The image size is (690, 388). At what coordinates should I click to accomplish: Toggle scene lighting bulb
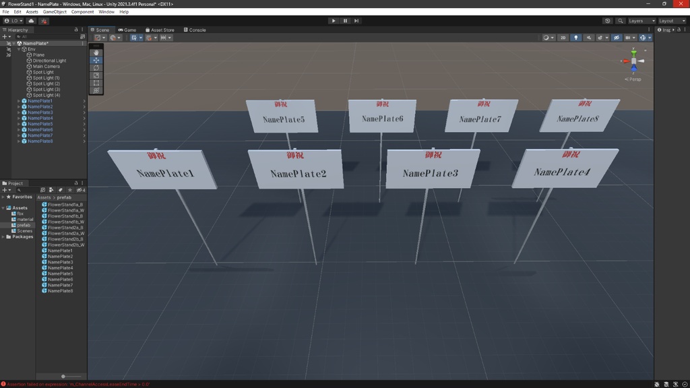(575, 38)
